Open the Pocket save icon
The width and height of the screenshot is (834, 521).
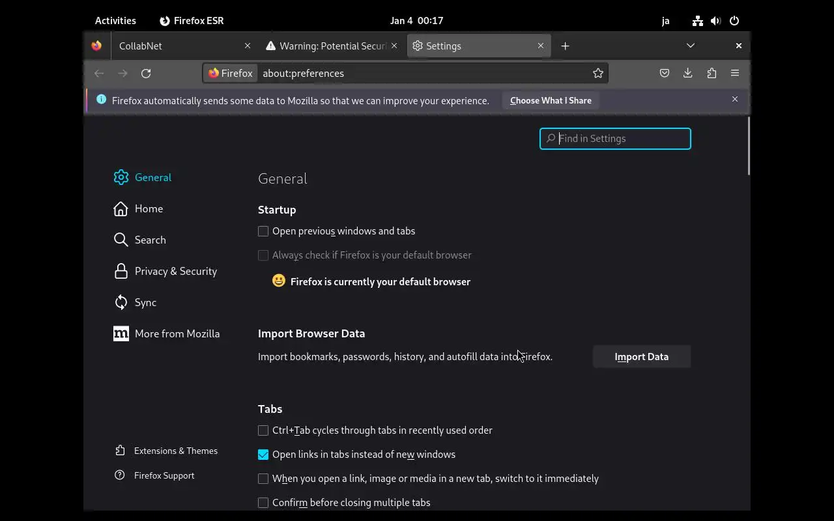(665, 74)
